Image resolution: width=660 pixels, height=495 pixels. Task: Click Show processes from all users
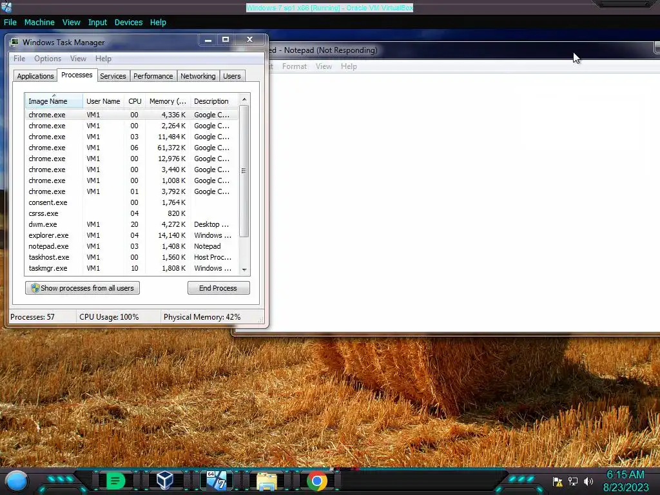(82, 288)
